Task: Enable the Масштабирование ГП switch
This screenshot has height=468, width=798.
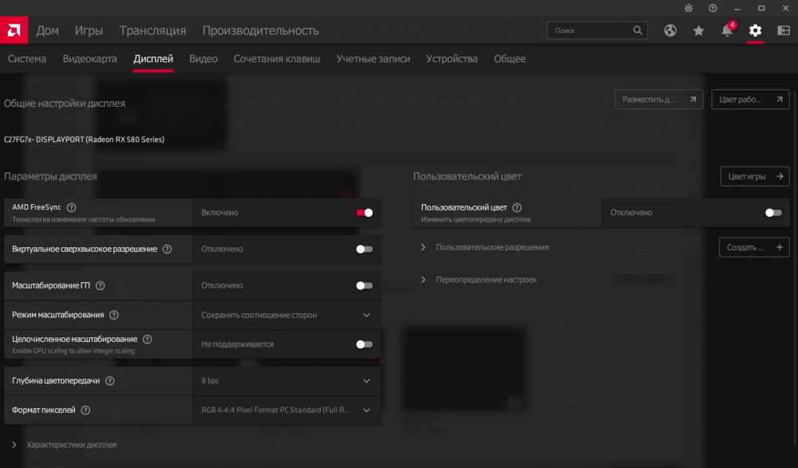Action: pyautogui.click(x=364, y=285)
